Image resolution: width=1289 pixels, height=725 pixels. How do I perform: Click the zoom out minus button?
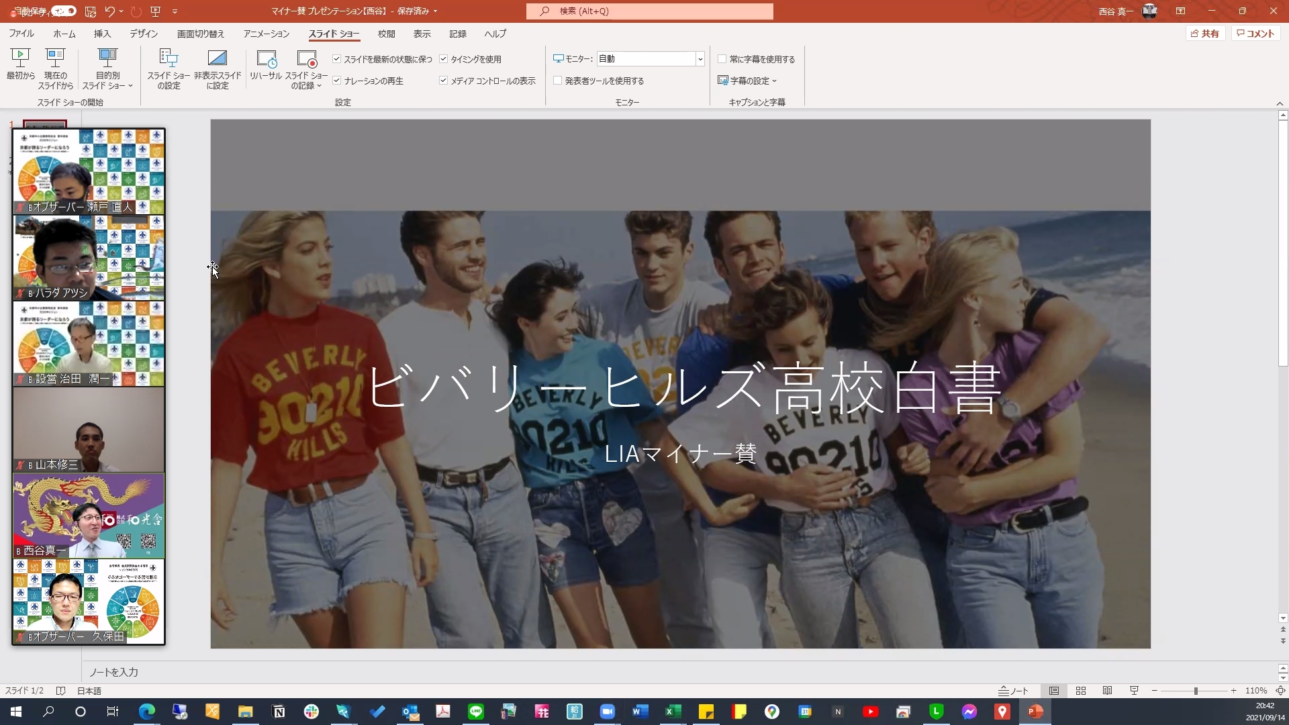click(x=1155, y=691)
